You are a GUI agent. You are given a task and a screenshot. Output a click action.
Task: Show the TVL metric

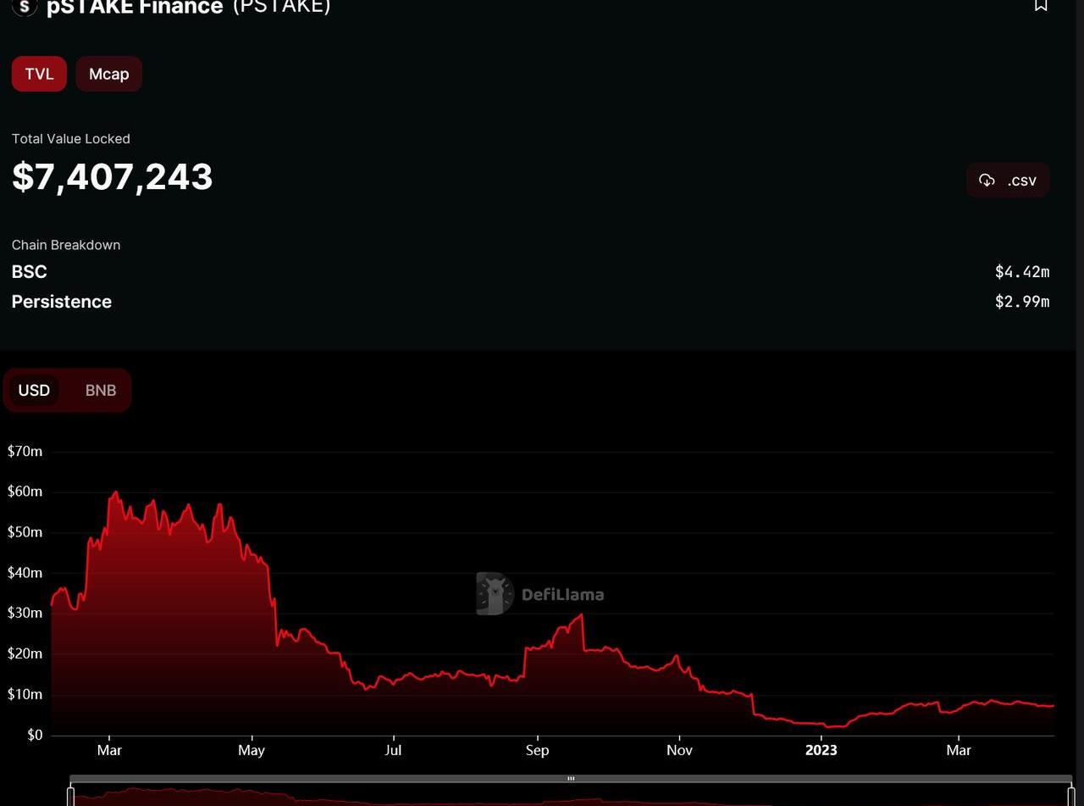tap(39, 74)
